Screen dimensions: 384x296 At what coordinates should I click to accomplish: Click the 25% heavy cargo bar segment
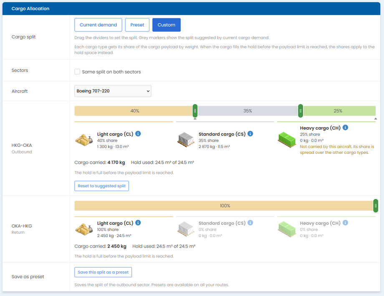click(339, 111)
